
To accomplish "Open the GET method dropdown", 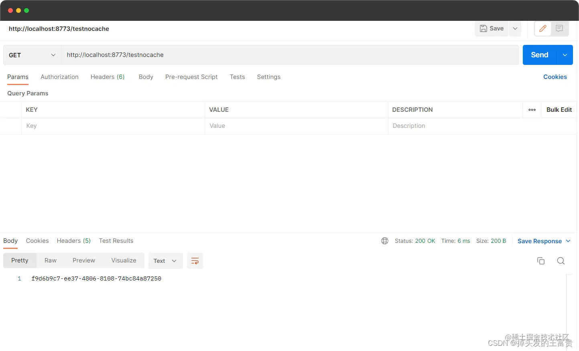I will 32,55.
